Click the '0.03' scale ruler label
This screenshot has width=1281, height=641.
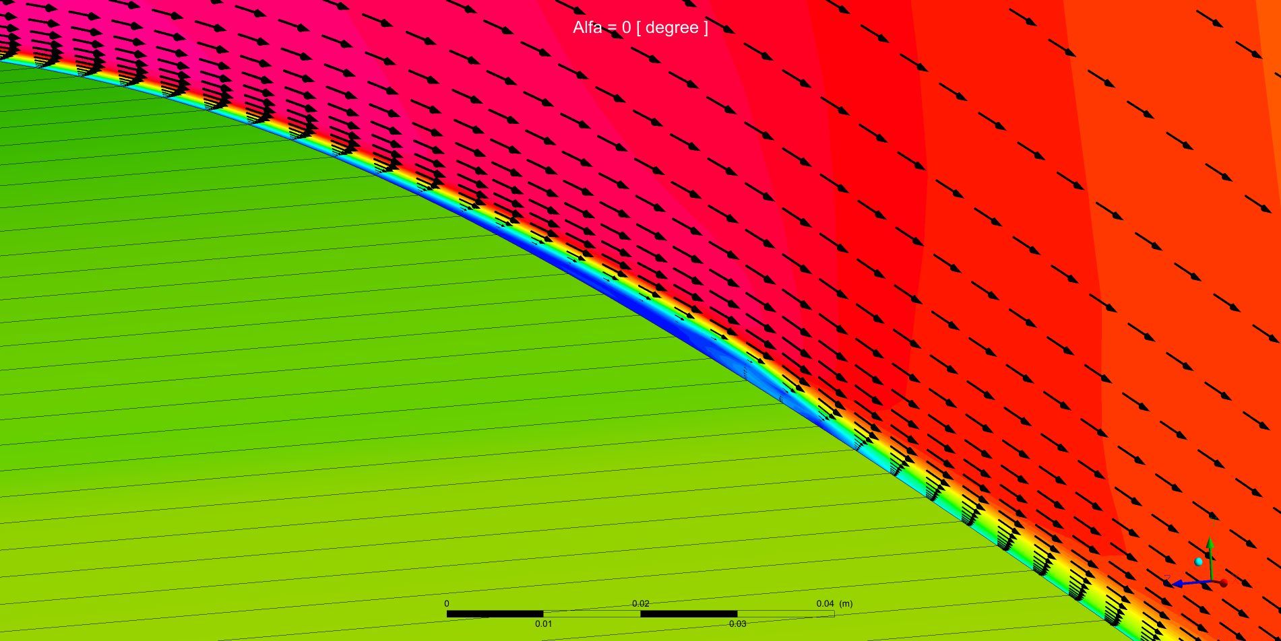tap(737, 624)
